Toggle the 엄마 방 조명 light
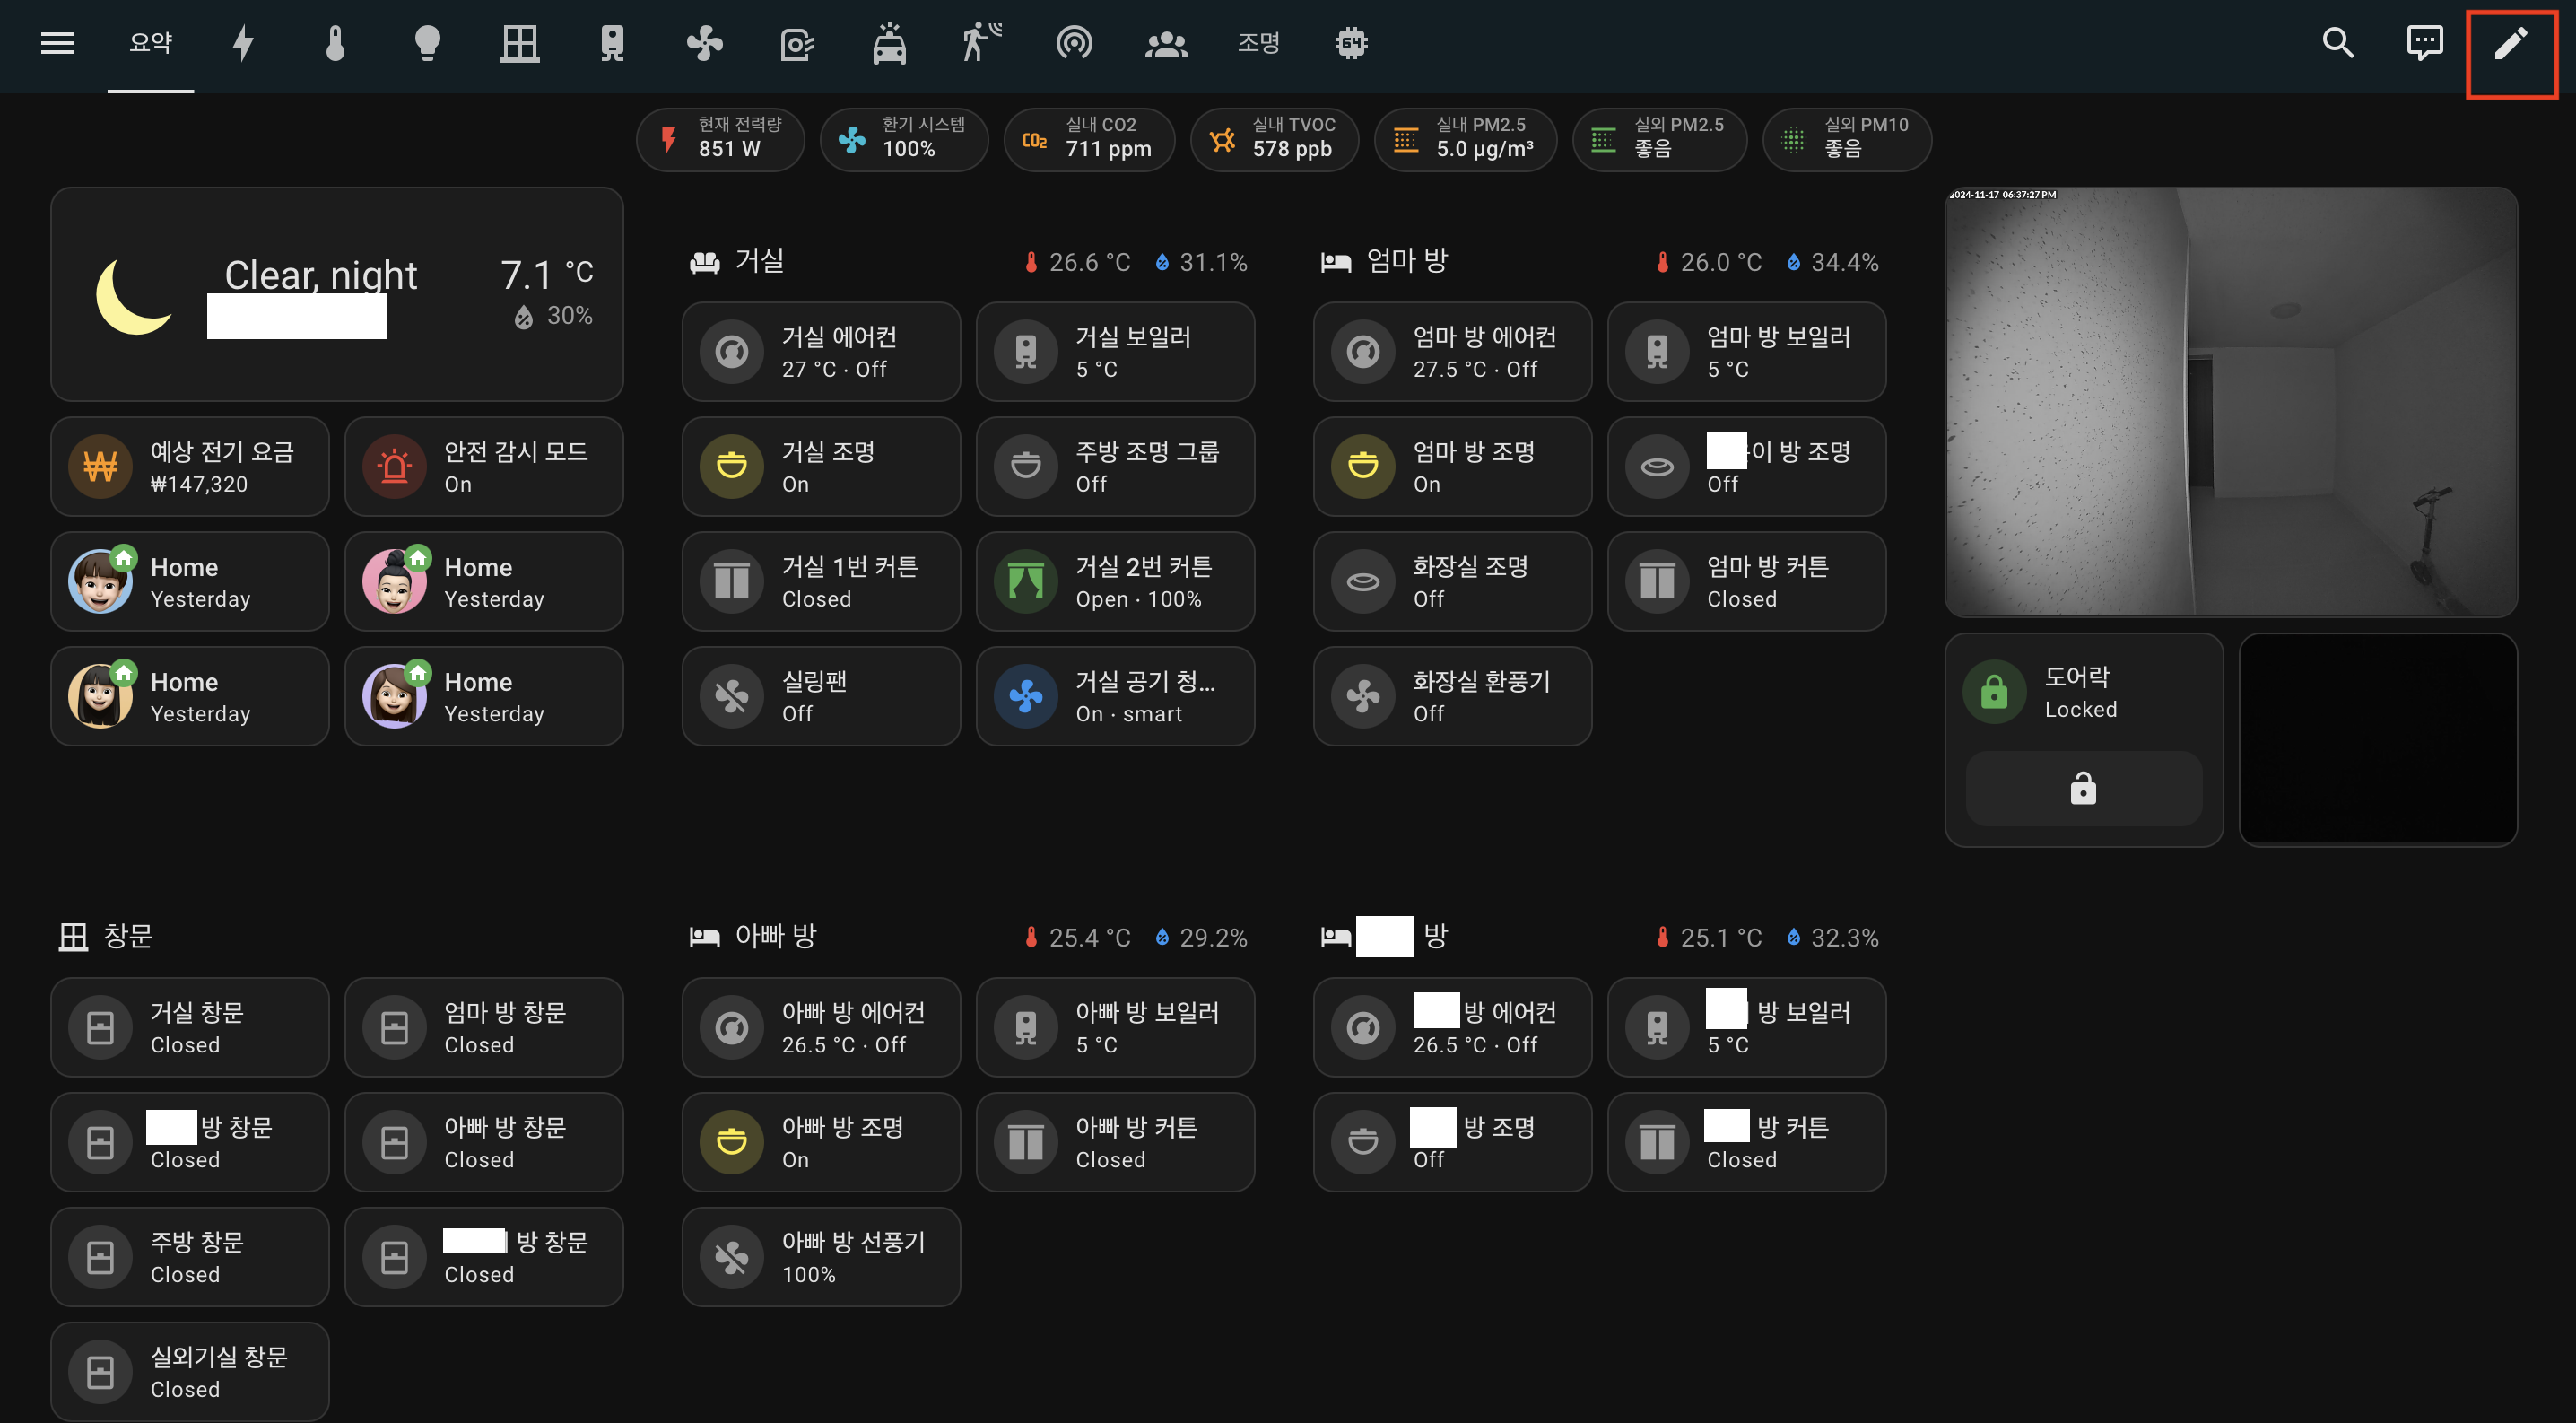 point(1363,467)
